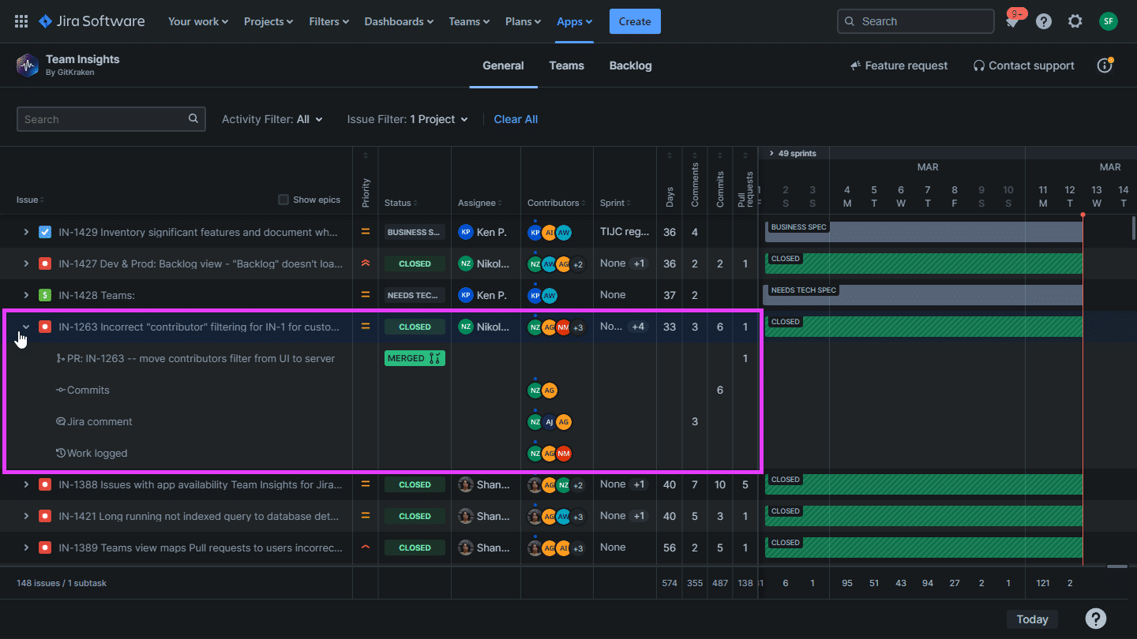Click the help bubble at bottom right
The width and height of the screenshot is (1137, 639).
(1095, 618)
